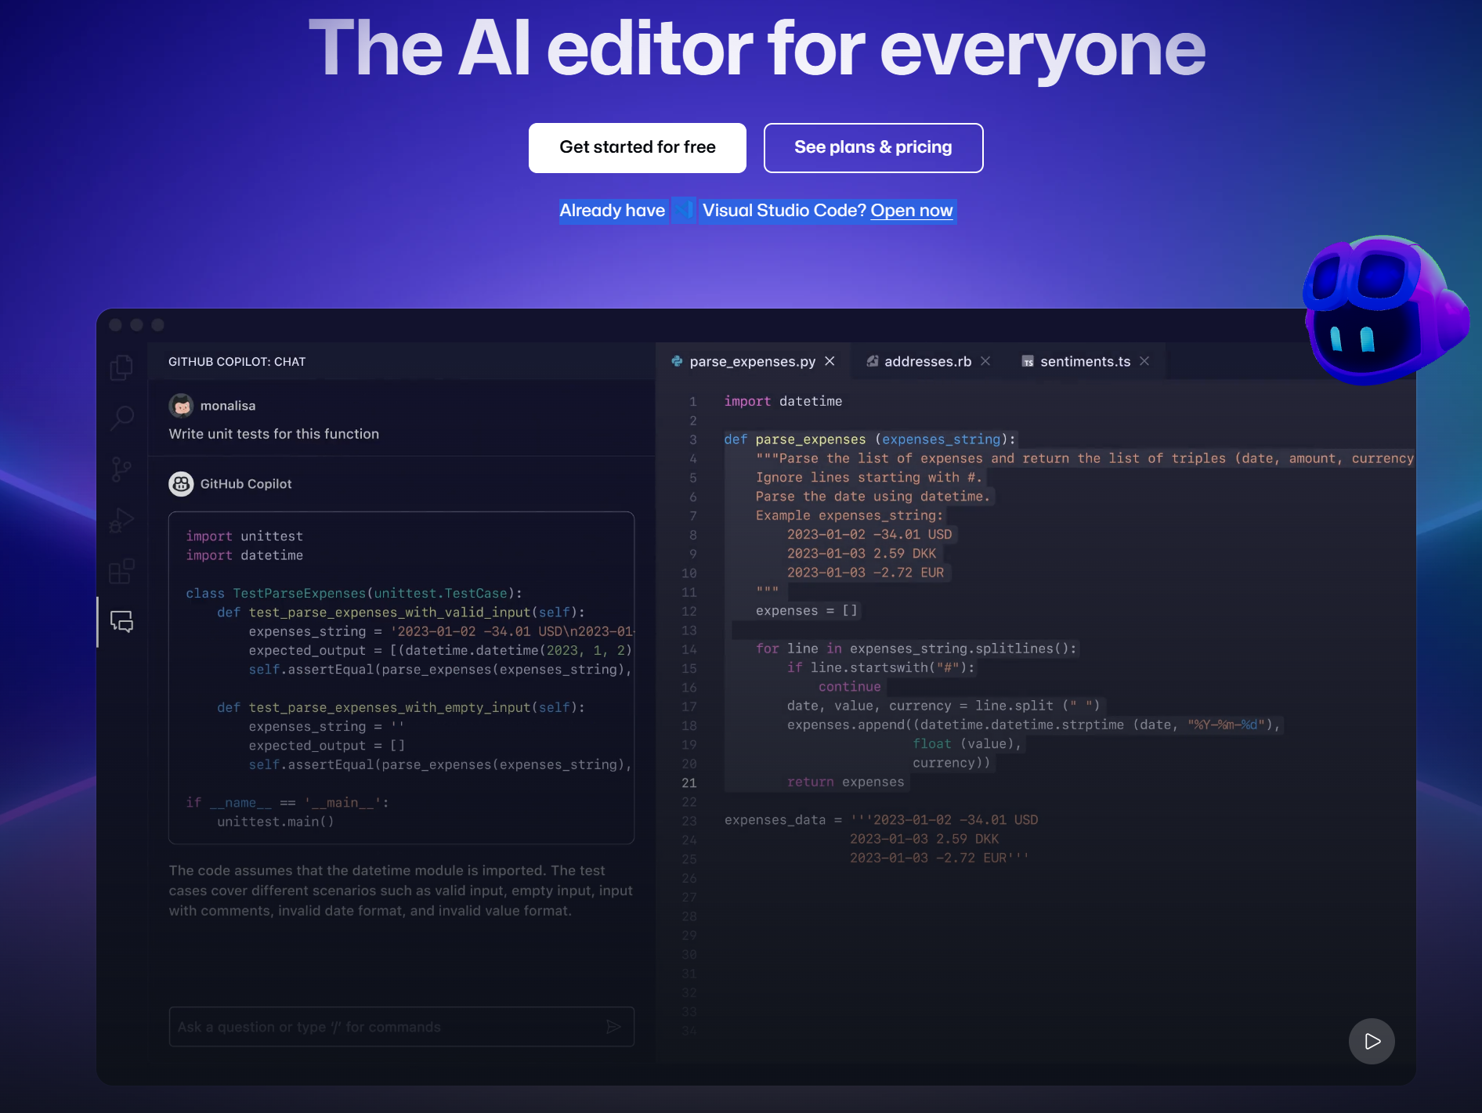The image size is (1482, 1113).
Task: Switch to the sentiments.ts tab
Action: pos(1085,361)
